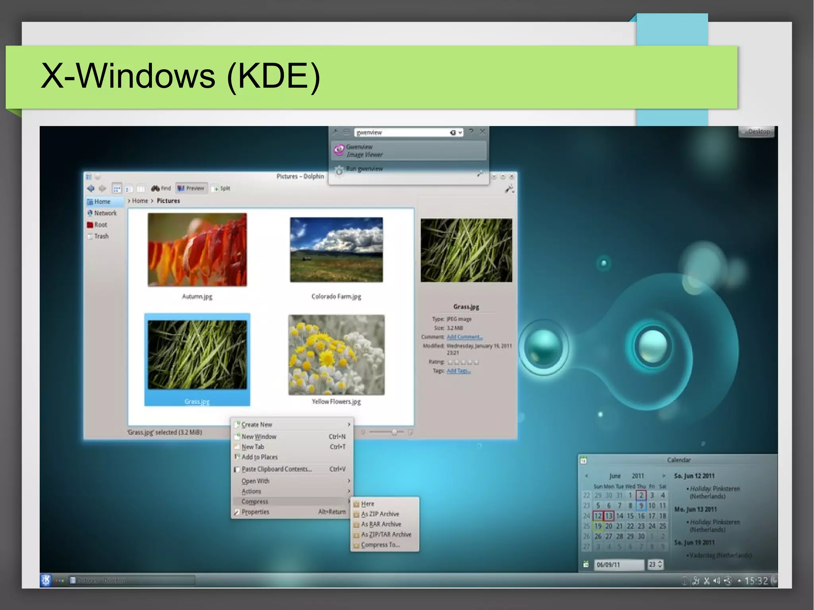Switch to Columns view mode in Dolphin
Viewport: 814px width, 610px height.
pos(141,188)
